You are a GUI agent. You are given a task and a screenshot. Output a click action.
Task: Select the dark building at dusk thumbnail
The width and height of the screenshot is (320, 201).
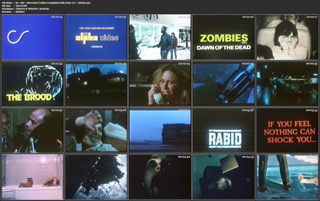(96, 84)
